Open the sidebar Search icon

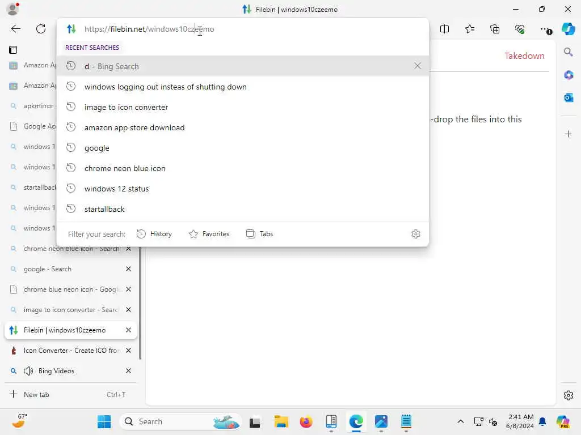pyautogui.click(x=568, y=52)
